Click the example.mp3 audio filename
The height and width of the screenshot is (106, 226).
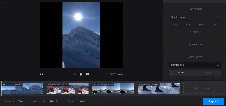[x=177, y=65]
